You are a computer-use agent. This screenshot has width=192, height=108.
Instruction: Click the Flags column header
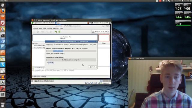tap(104, 43)
